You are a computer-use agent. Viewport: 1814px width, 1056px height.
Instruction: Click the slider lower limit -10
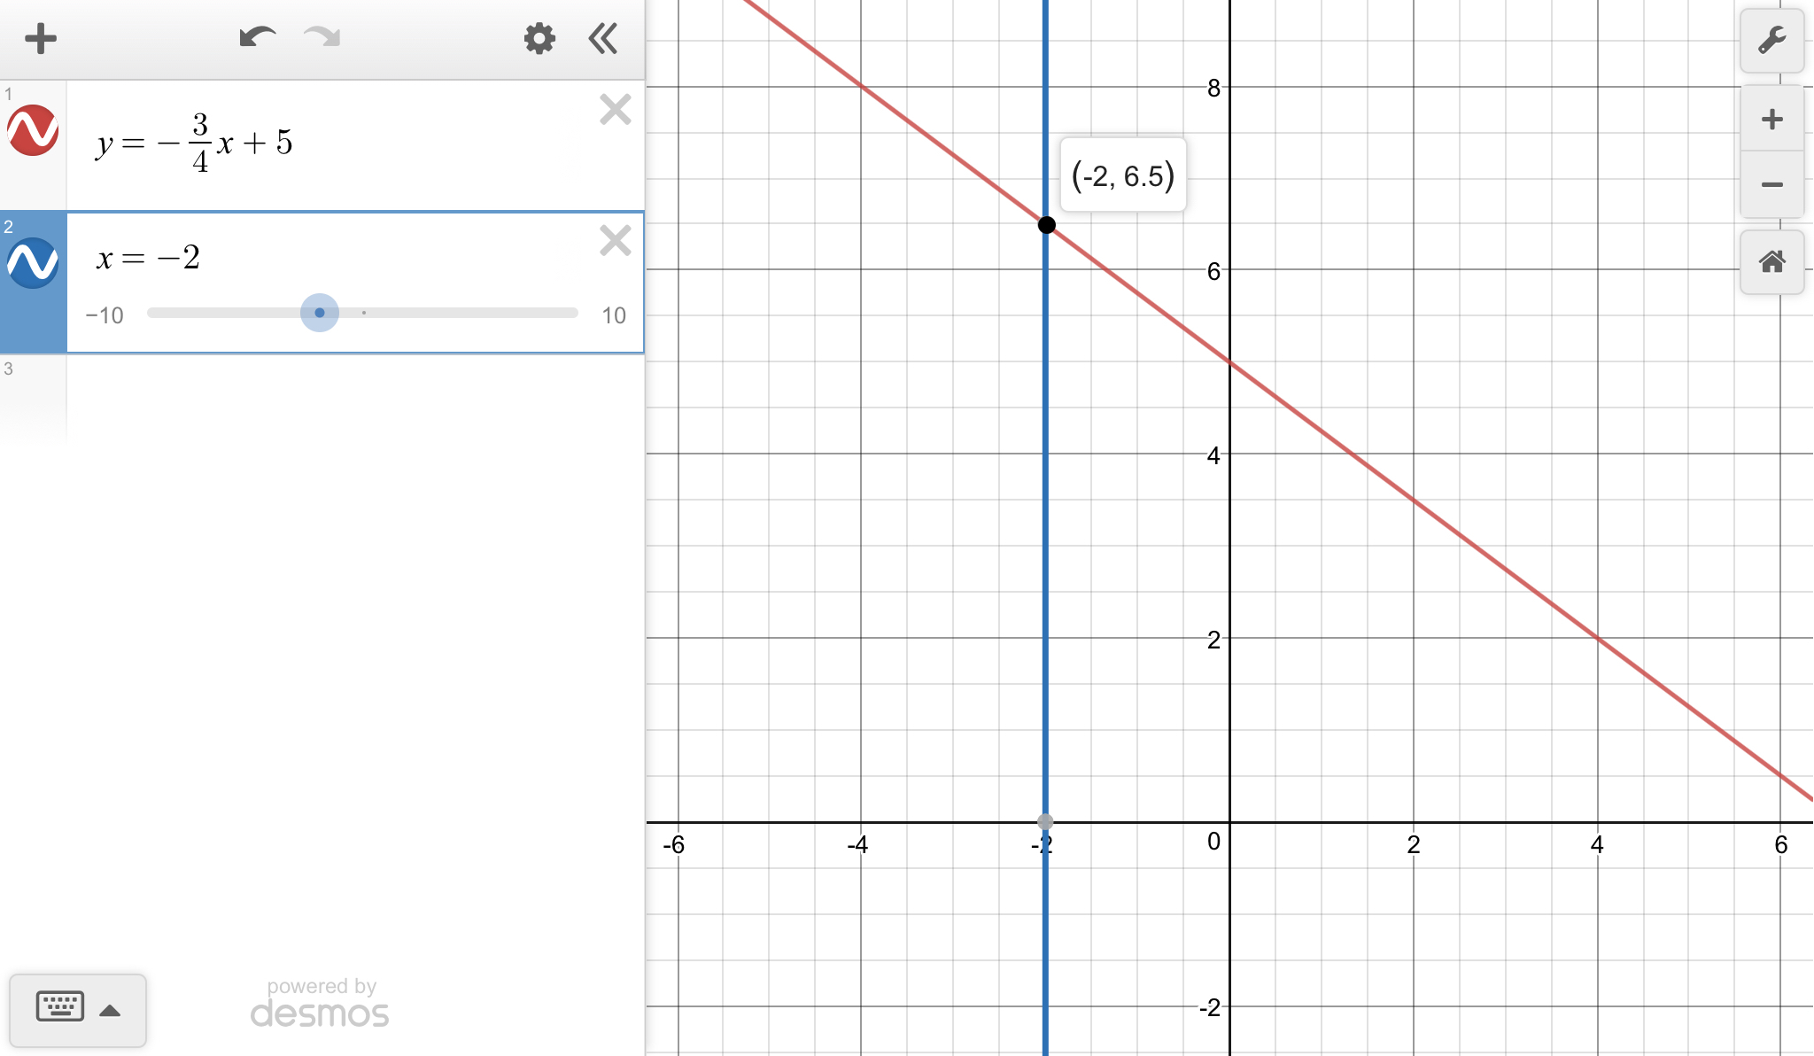coord(105,316)
